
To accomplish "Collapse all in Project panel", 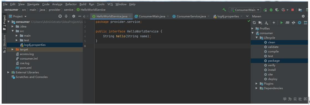I will click(66, 16).
